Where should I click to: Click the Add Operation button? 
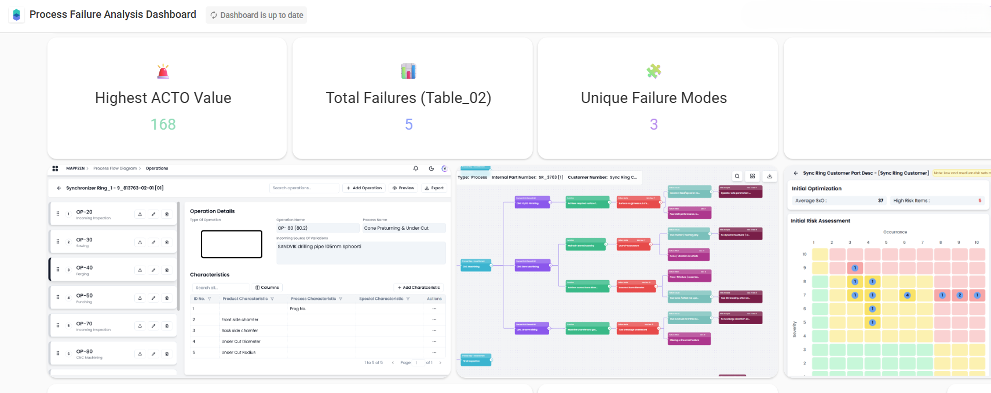pos(364,188)
